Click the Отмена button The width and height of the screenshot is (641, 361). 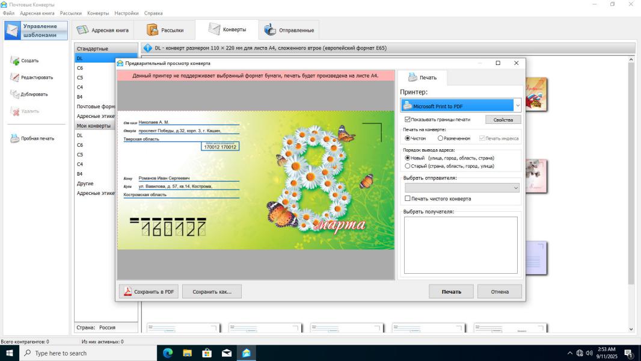coord(500,291)
